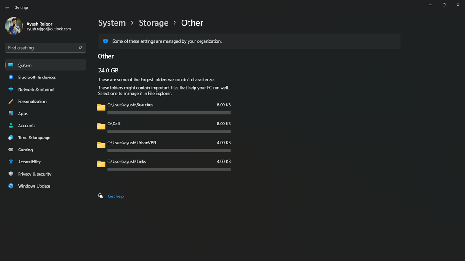Click the Ayush Rajgor profile picture

[x=14, y=26]
